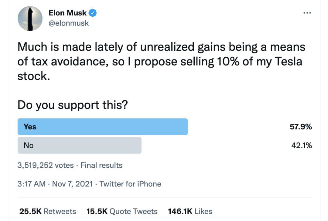Open Elon Musk's rocket profile picture
The width and height of the screenshot is (328, 221).
30,18
